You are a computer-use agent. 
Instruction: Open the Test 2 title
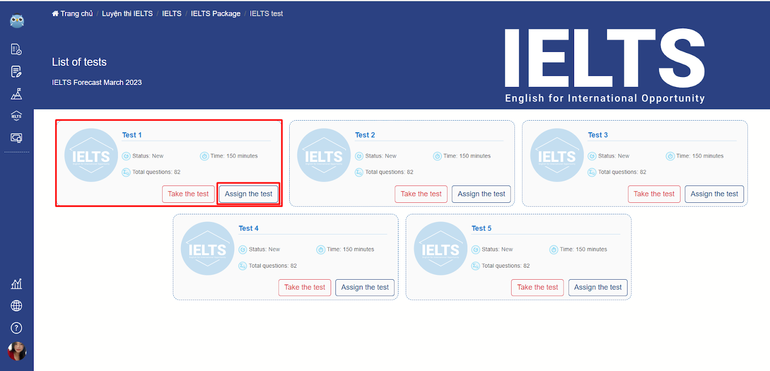click(365, 135)
